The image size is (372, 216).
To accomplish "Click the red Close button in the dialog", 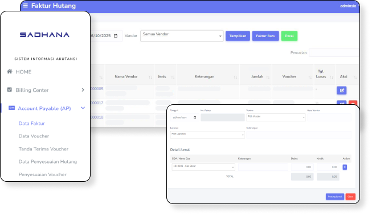I will click(350, 197).
